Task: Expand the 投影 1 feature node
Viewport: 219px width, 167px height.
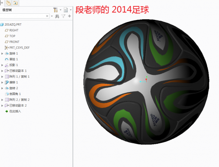Action: [2, 65]
